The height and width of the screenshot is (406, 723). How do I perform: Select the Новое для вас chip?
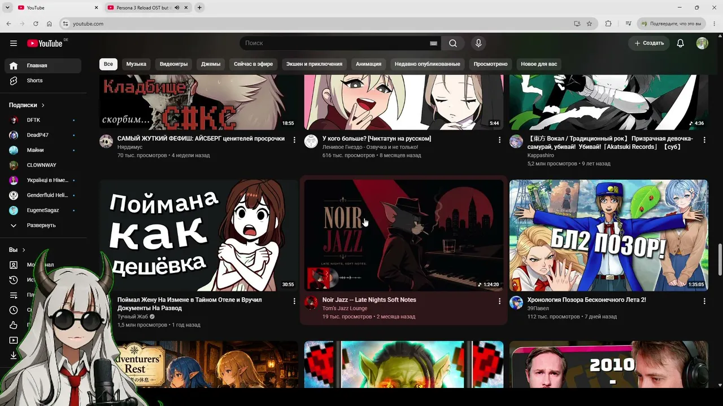tap(539, 64)
